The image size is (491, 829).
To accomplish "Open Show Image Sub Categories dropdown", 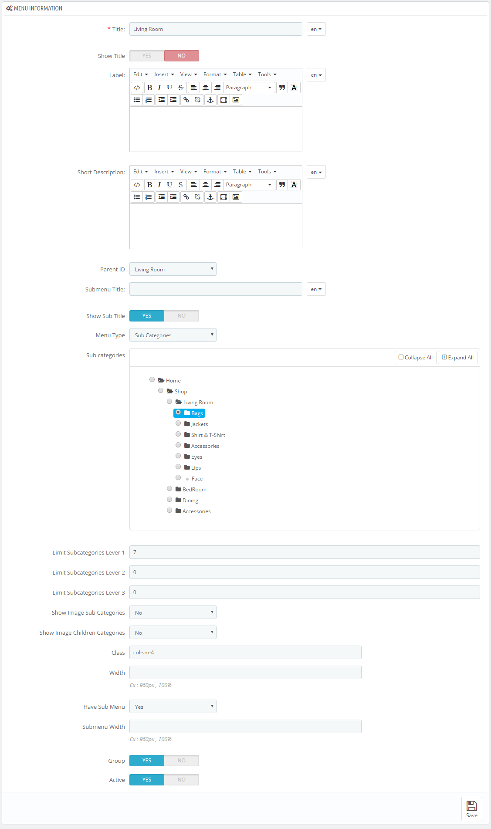I will [x=173, y=612].
